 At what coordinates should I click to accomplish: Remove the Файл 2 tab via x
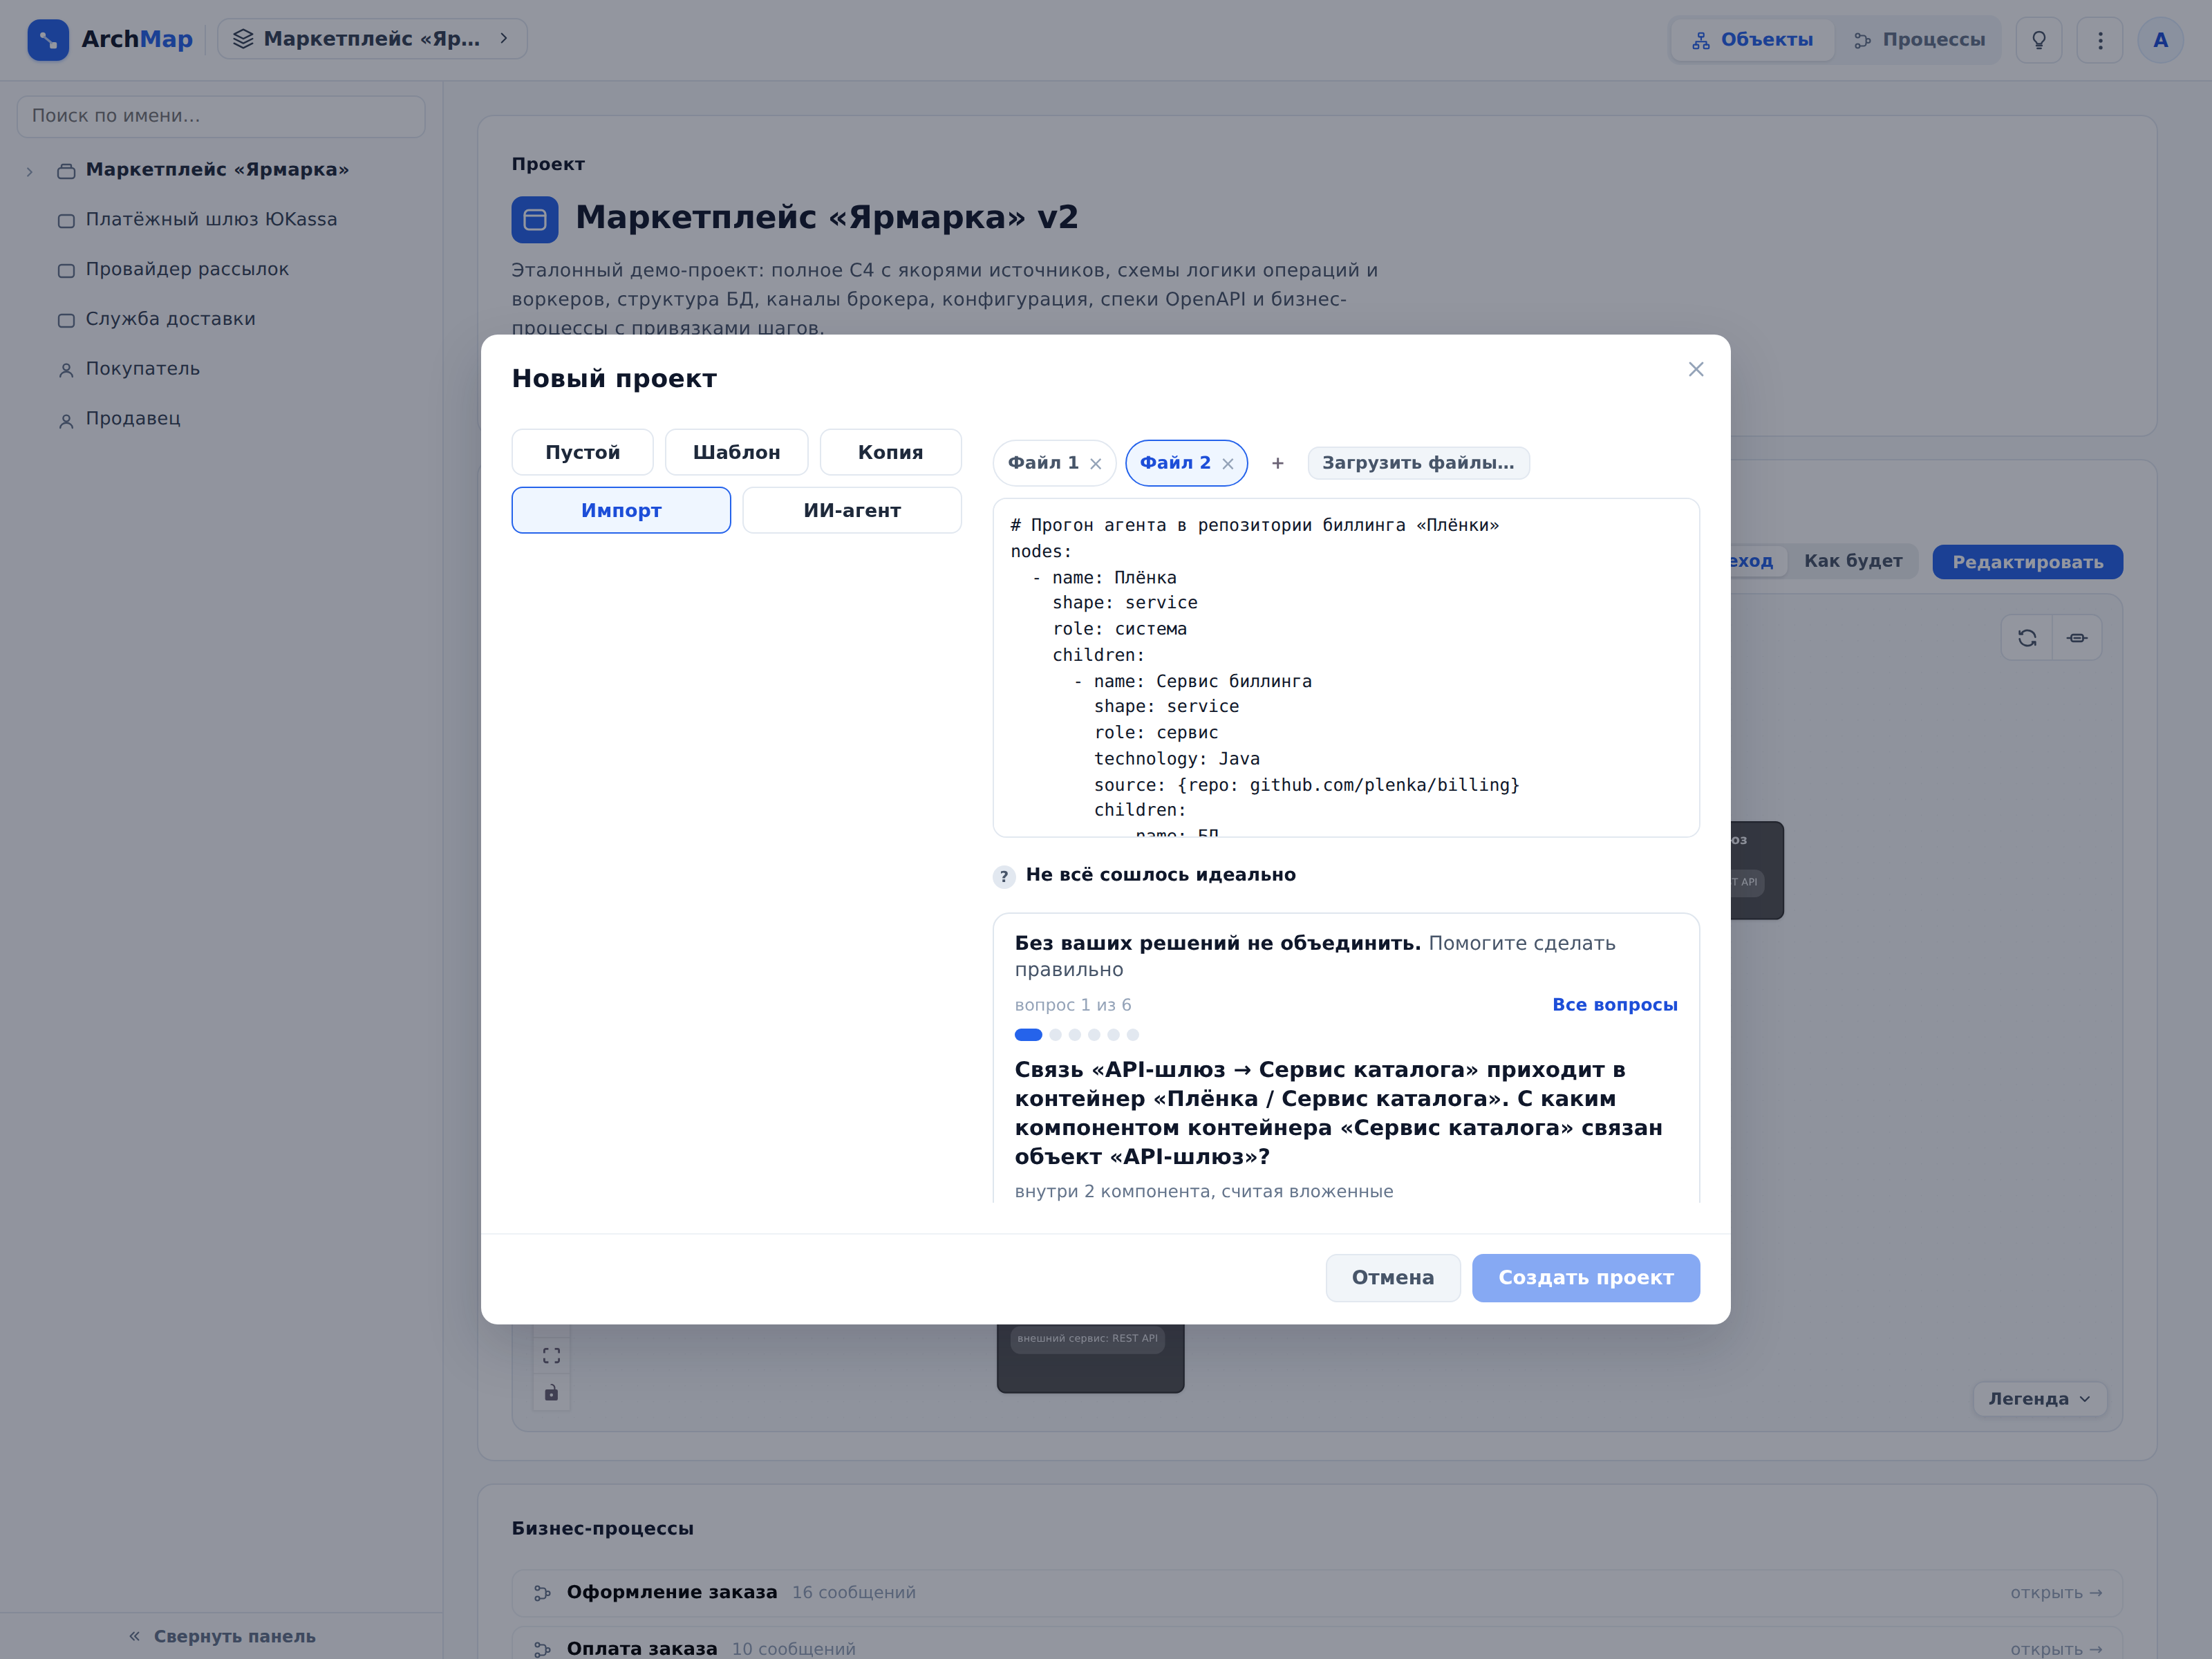pos(1228,464)
